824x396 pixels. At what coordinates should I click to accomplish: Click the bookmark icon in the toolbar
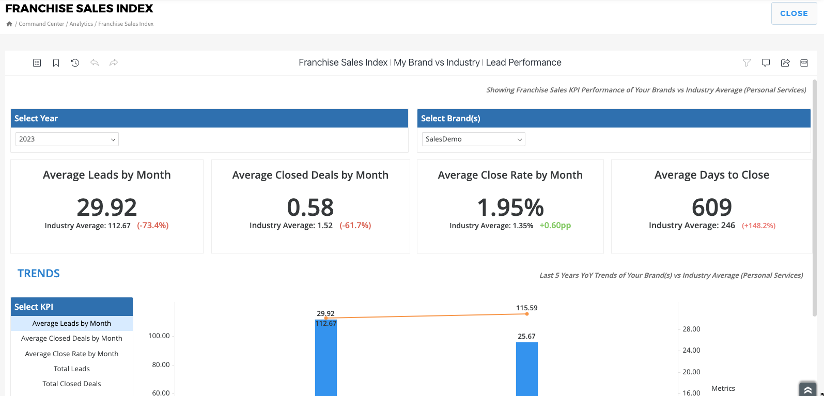(x=56, y=63)
